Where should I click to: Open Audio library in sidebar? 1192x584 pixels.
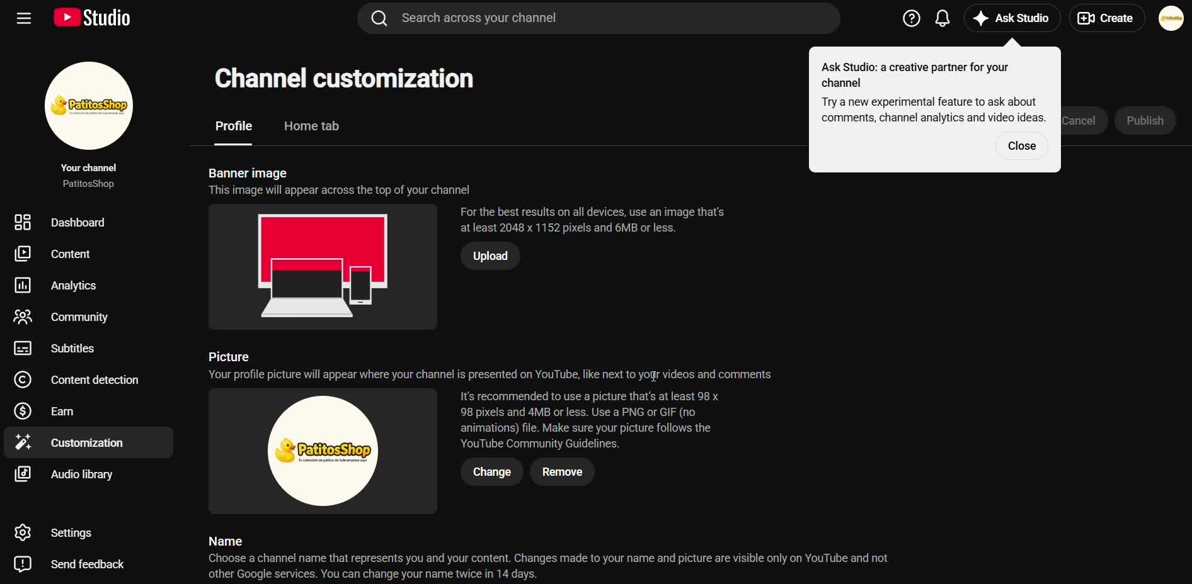[88, 474]
